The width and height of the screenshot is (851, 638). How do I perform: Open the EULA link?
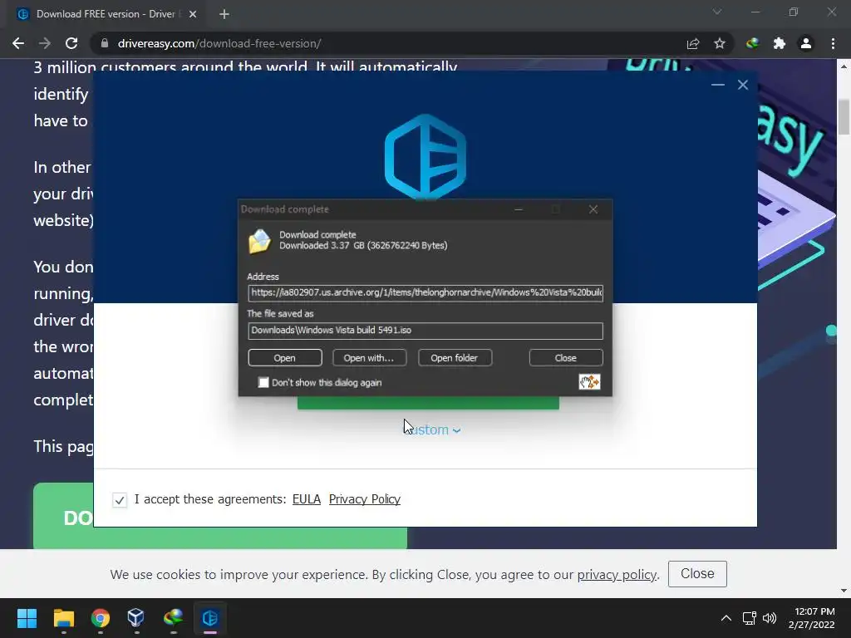[307, 499]
